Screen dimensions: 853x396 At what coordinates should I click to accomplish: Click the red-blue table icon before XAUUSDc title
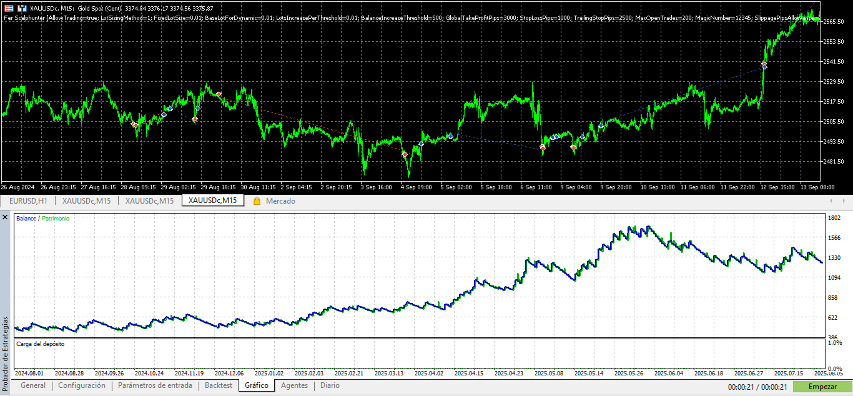(x=9, y=8)
